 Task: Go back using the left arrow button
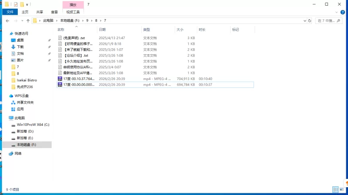pyautogui.click(x=7, y=20)
